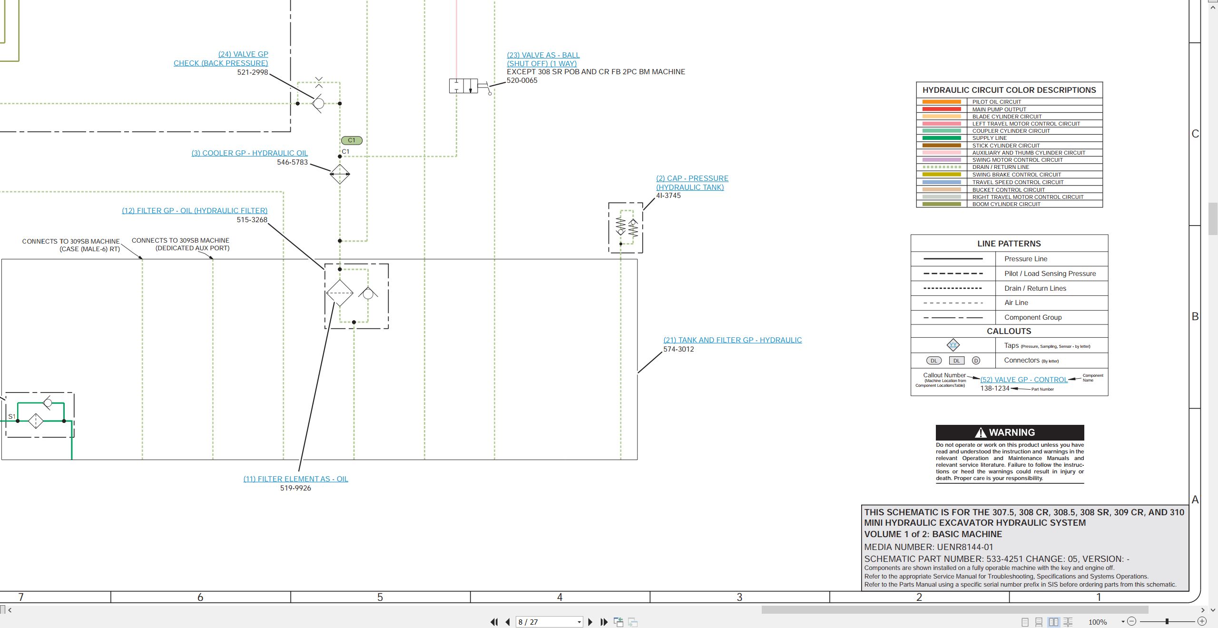Click the SUPPLY LINE green swatch
The image size is (1218, 628).
942,138
